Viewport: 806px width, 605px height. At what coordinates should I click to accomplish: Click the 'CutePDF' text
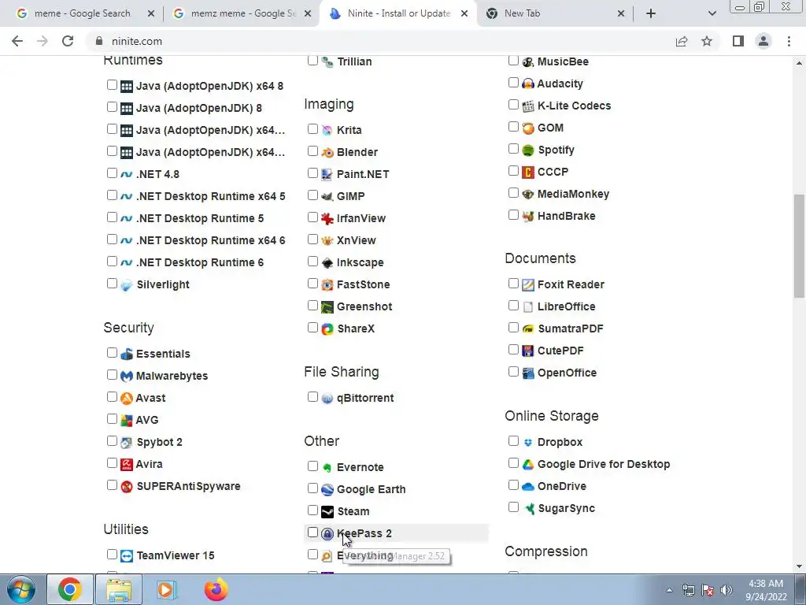coord(560,351)
